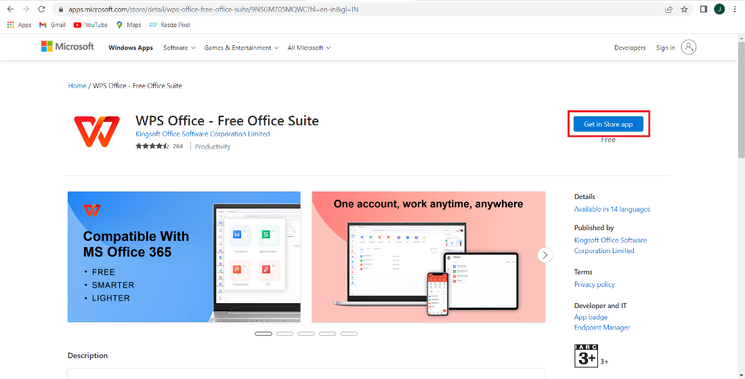Click the Microsoft logo in header
The width and height of the screenshot is (745, 379).
(68, 47)
